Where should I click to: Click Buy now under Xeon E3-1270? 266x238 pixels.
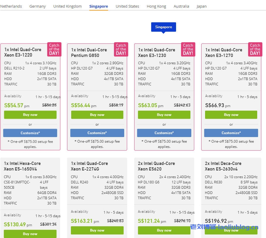pos(231,115)
